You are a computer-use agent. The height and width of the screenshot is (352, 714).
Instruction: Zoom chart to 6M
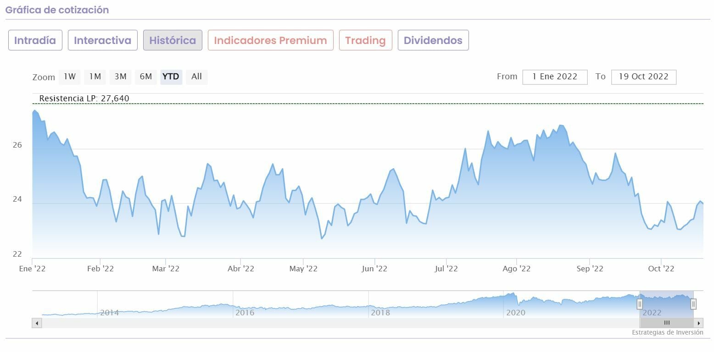[146, 77]
